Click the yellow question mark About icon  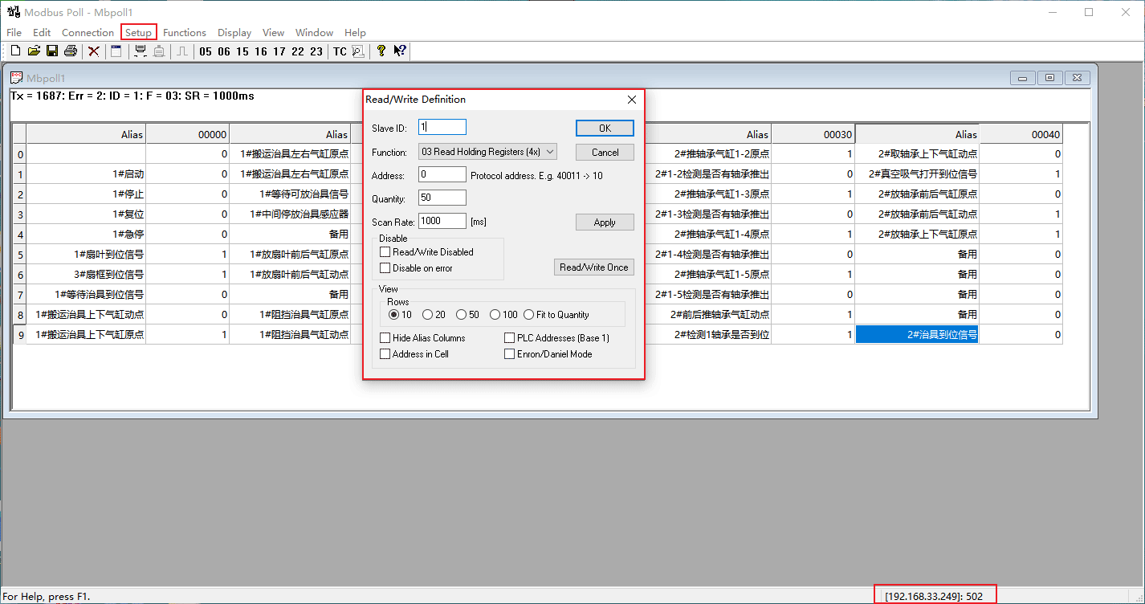tap(381, 51)
